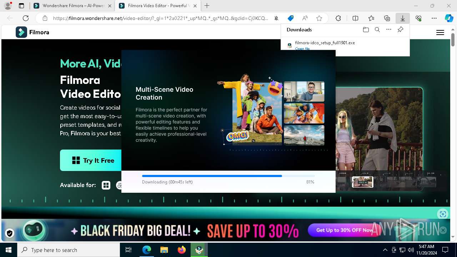Open Edge Settings and more menu
Viewport: 457px width, 257px height.
(434, 18)
